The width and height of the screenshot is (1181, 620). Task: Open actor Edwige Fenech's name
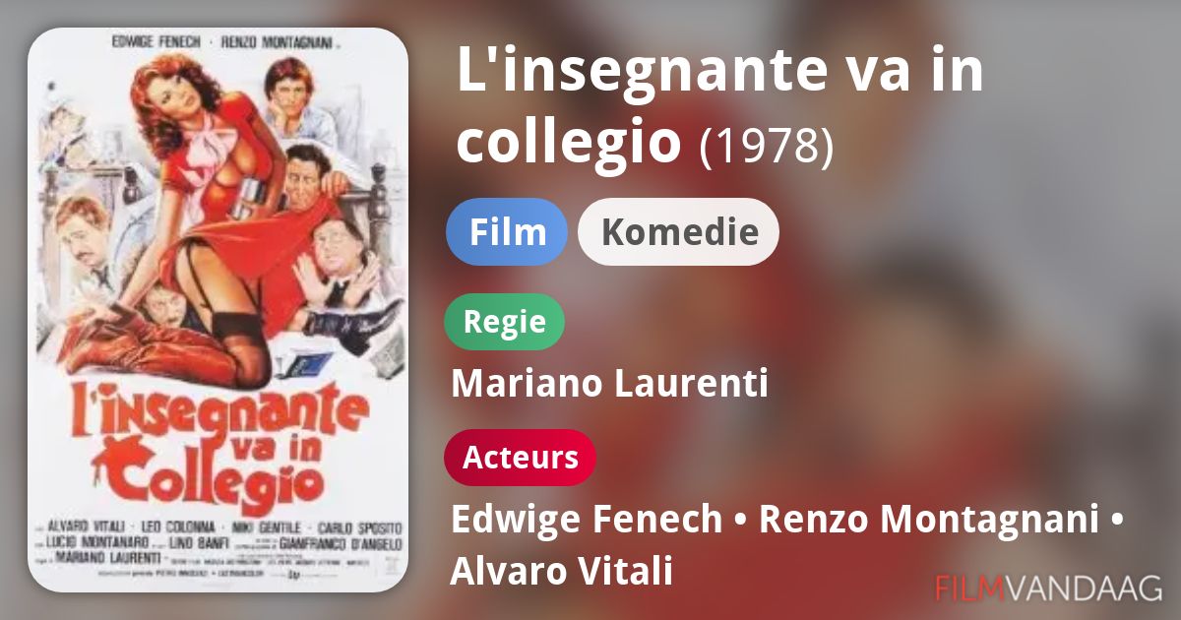point(586,520)
